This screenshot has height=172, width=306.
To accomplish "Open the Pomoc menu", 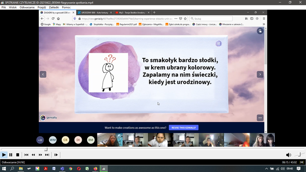I will point(66,7).
